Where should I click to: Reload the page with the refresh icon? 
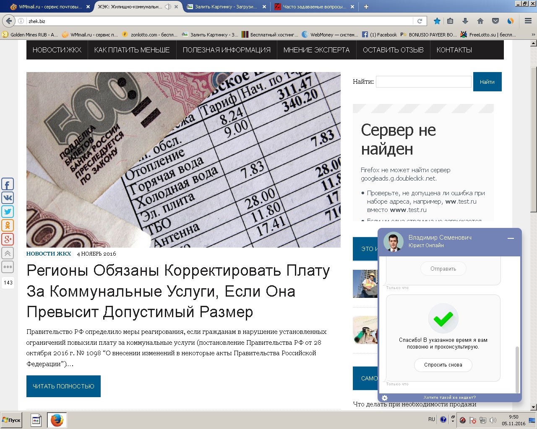click(x=420, y=21)
